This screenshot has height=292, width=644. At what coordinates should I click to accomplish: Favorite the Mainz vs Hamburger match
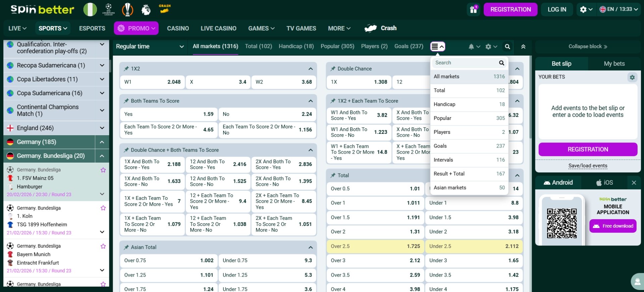pos(103,170)
